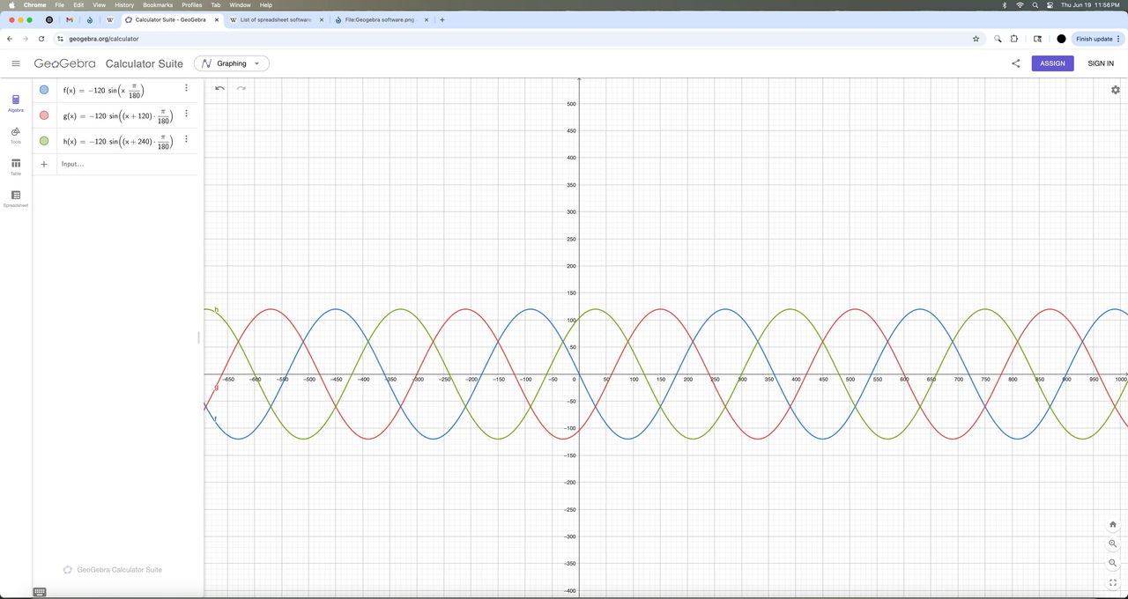Open the virtual keyboard icon
1128x599 pixels.
click(40, 592)
